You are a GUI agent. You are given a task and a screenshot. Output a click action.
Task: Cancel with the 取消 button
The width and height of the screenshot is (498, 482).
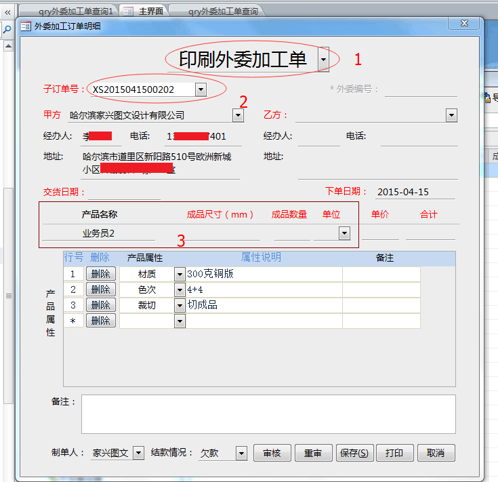point(436,453)
